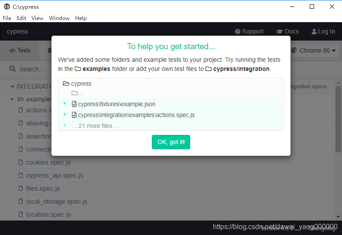Click file icon beside cookies.spec.js
The width and height of the screenshot is (342, 235).
(x=21, y=162)
